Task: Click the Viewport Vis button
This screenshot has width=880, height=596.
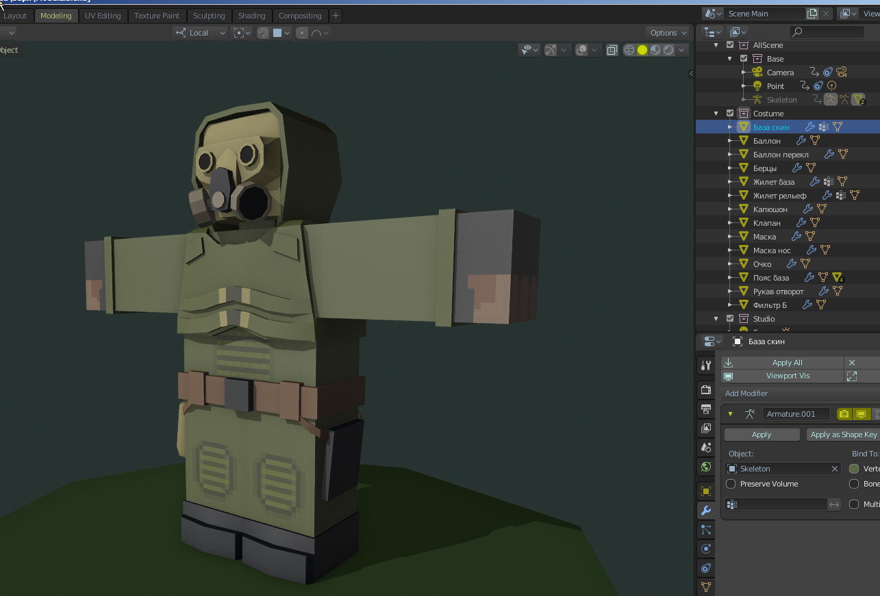Action: coord(788,376)
